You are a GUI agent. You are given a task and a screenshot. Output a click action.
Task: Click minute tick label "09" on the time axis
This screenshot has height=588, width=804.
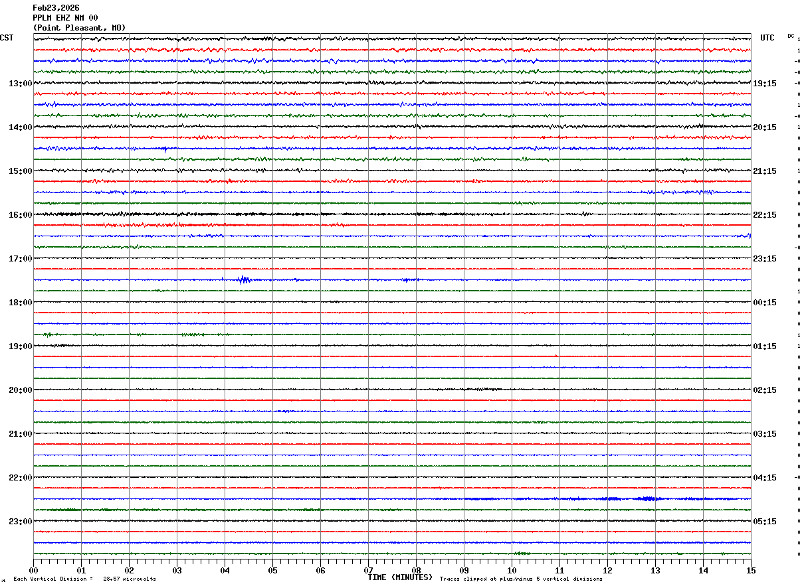pos(464,570)
